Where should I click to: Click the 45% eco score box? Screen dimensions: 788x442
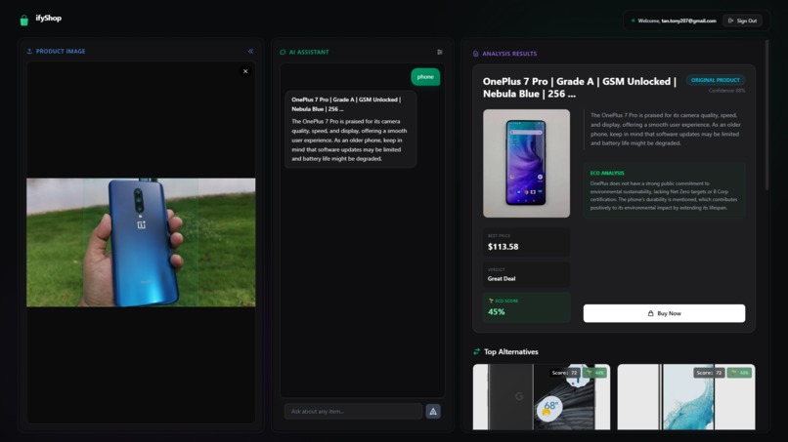click(526, 307)
